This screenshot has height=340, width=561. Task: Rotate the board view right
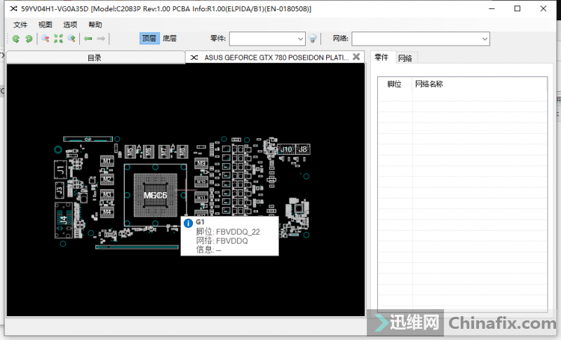tap(29, 39)
